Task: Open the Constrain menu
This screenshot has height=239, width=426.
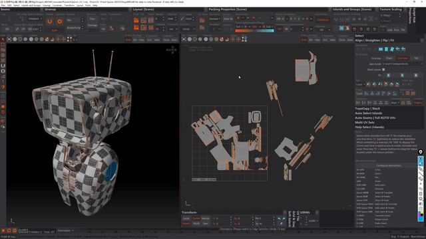Action: pyautogui.click(x=57, y=5)
